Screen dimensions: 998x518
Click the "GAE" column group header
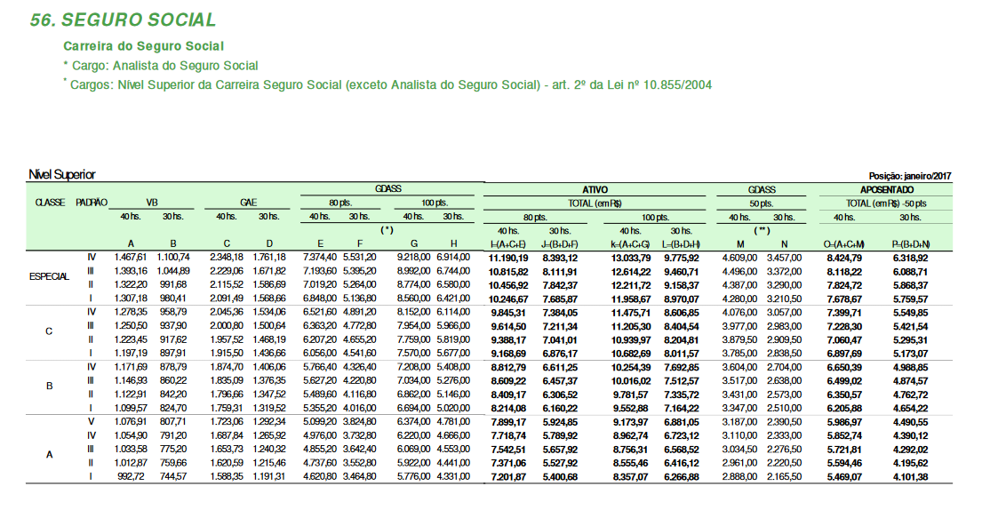click(x=249, y=203)
